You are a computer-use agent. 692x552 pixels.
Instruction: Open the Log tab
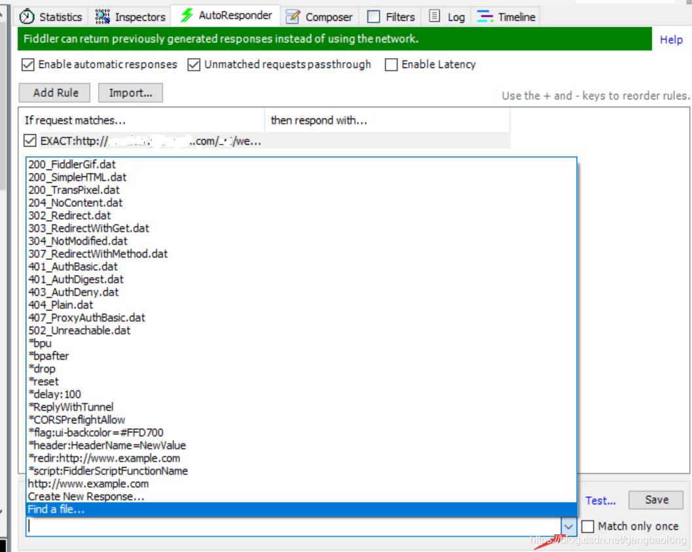pyautogui.click(x=446, y=17)
